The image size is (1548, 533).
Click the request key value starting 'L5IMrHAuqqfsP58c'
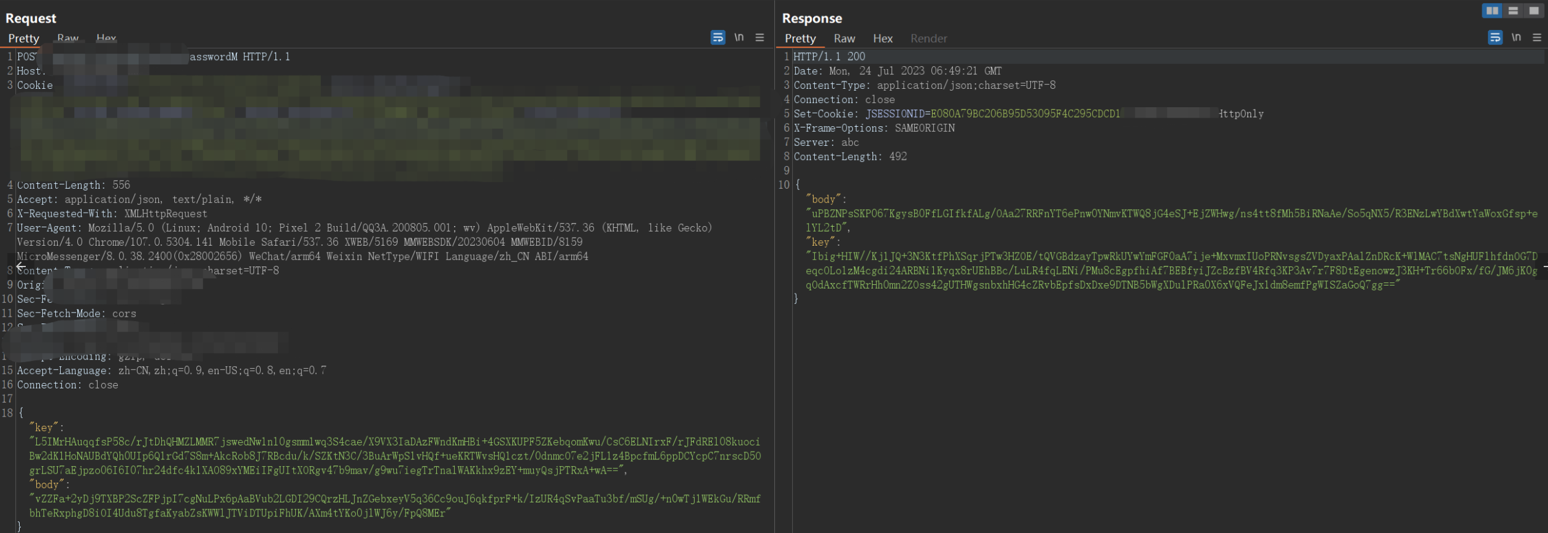(x=395, y=456)
